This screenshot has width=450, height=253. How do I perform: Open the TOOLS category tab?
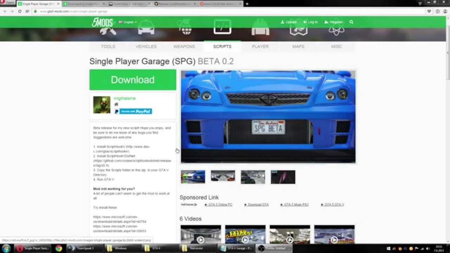[x=108, y=46]
